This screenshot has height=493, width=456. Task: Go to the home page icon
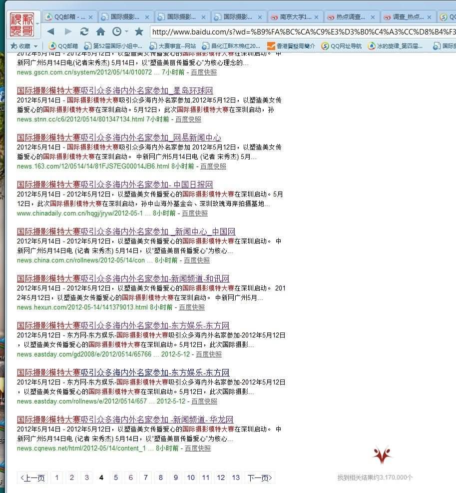click(100, 31)
